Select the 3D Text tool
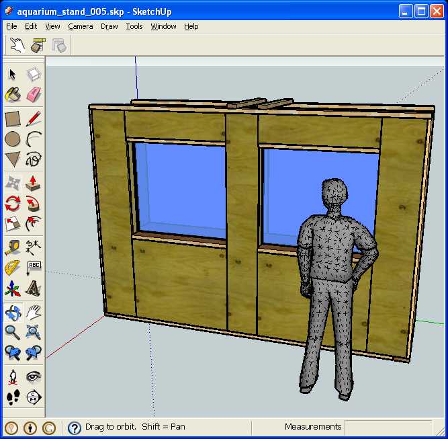Viewport: 448px width, 439px height. (34, 288)
